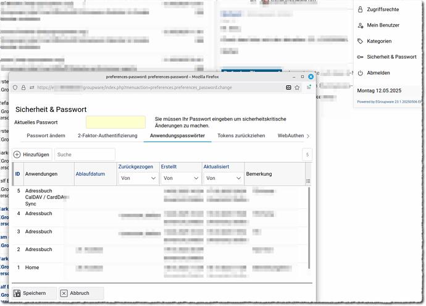Open Kategorien in the user menu
Image resolution: width=426 pixels, height=306 pixels.
click(378, 41)
